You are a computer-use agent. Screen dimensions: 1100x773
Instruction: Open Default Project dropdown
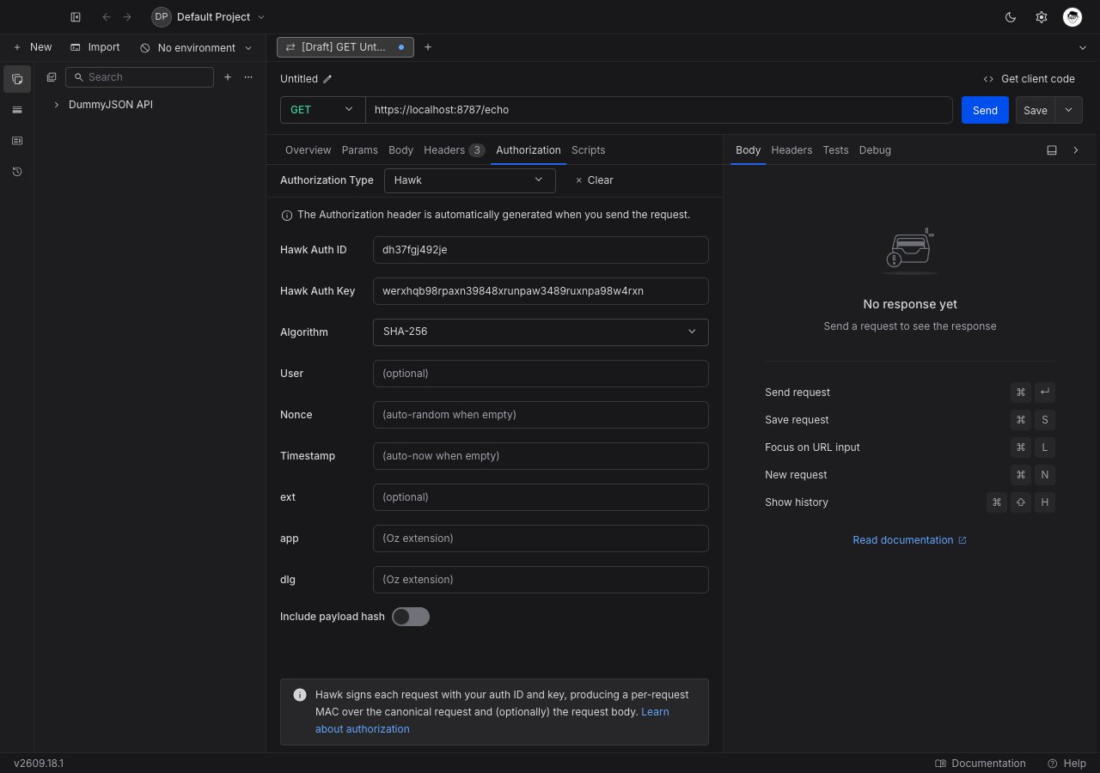(209, 17)
